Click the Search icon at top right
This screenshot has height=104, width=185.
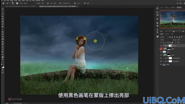(178, 3)
